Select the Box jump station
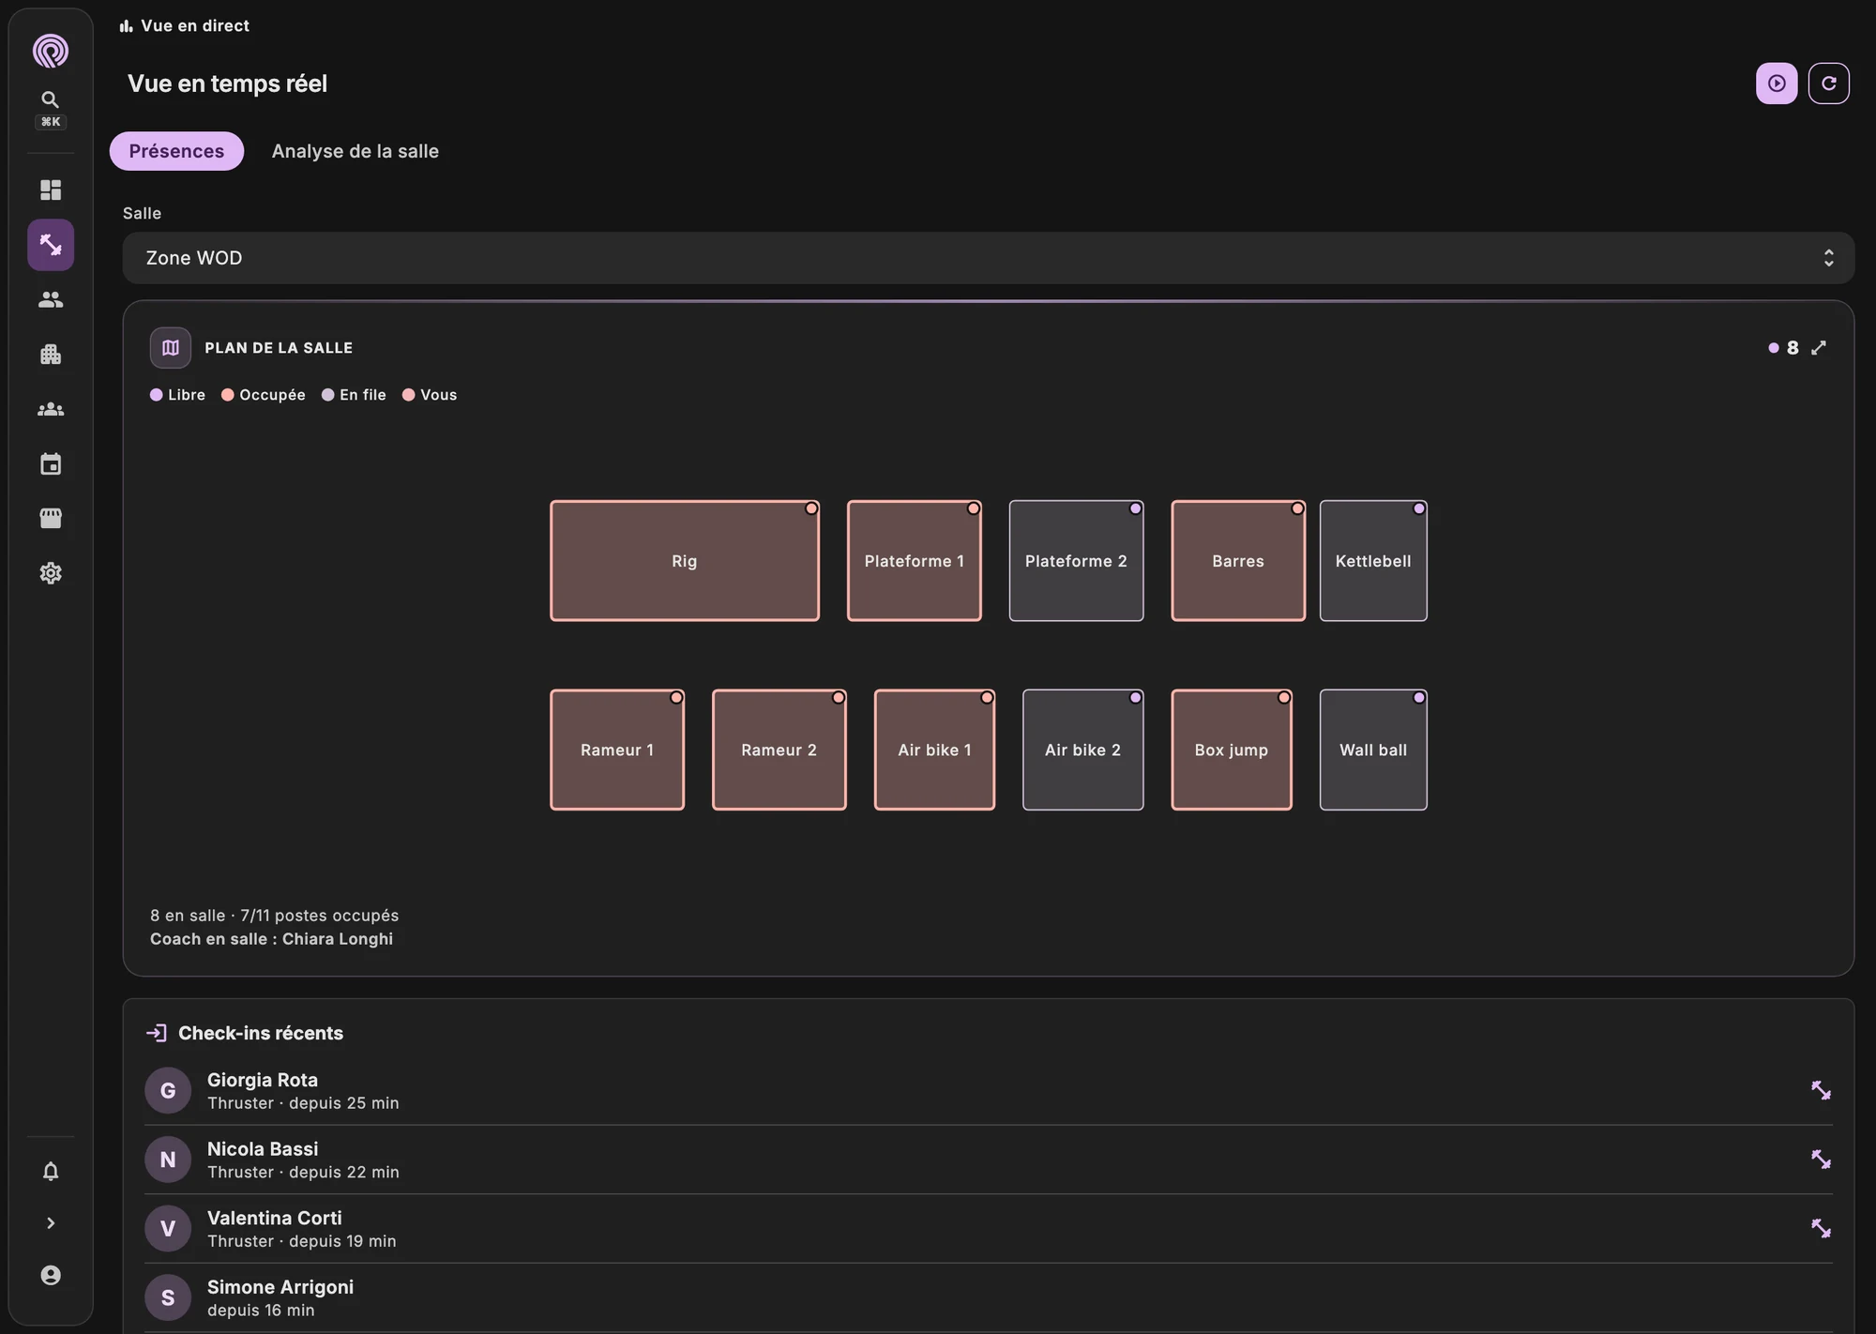This screenshot has height=1334, width=1876. click(x=1232, y=750)
